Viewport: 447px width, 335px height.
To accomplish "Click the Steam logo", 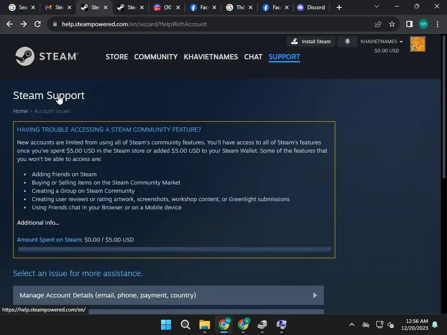I will pos(47,56).
